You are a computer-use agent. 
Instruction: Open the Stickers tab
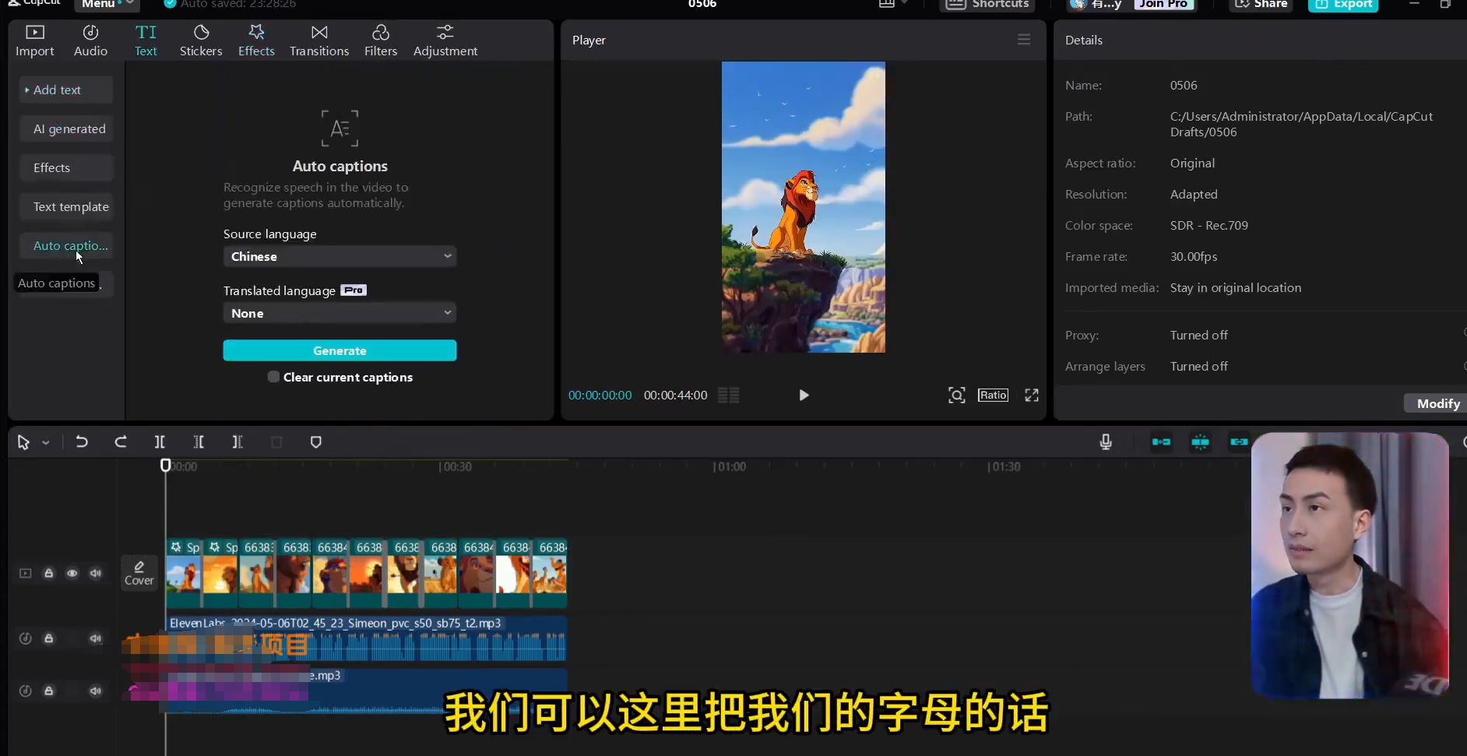point(201,40)
